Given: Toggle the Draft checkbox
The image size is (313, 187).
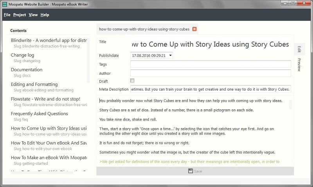Looking at the screenshot, I should click(132, 80).
